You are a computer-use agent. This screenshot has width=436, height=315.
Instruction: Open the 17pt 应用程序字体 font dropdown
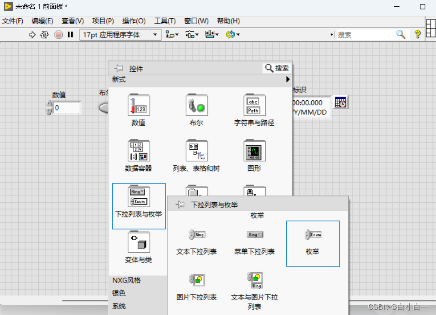pyautogui.click(x=120, y=35)
